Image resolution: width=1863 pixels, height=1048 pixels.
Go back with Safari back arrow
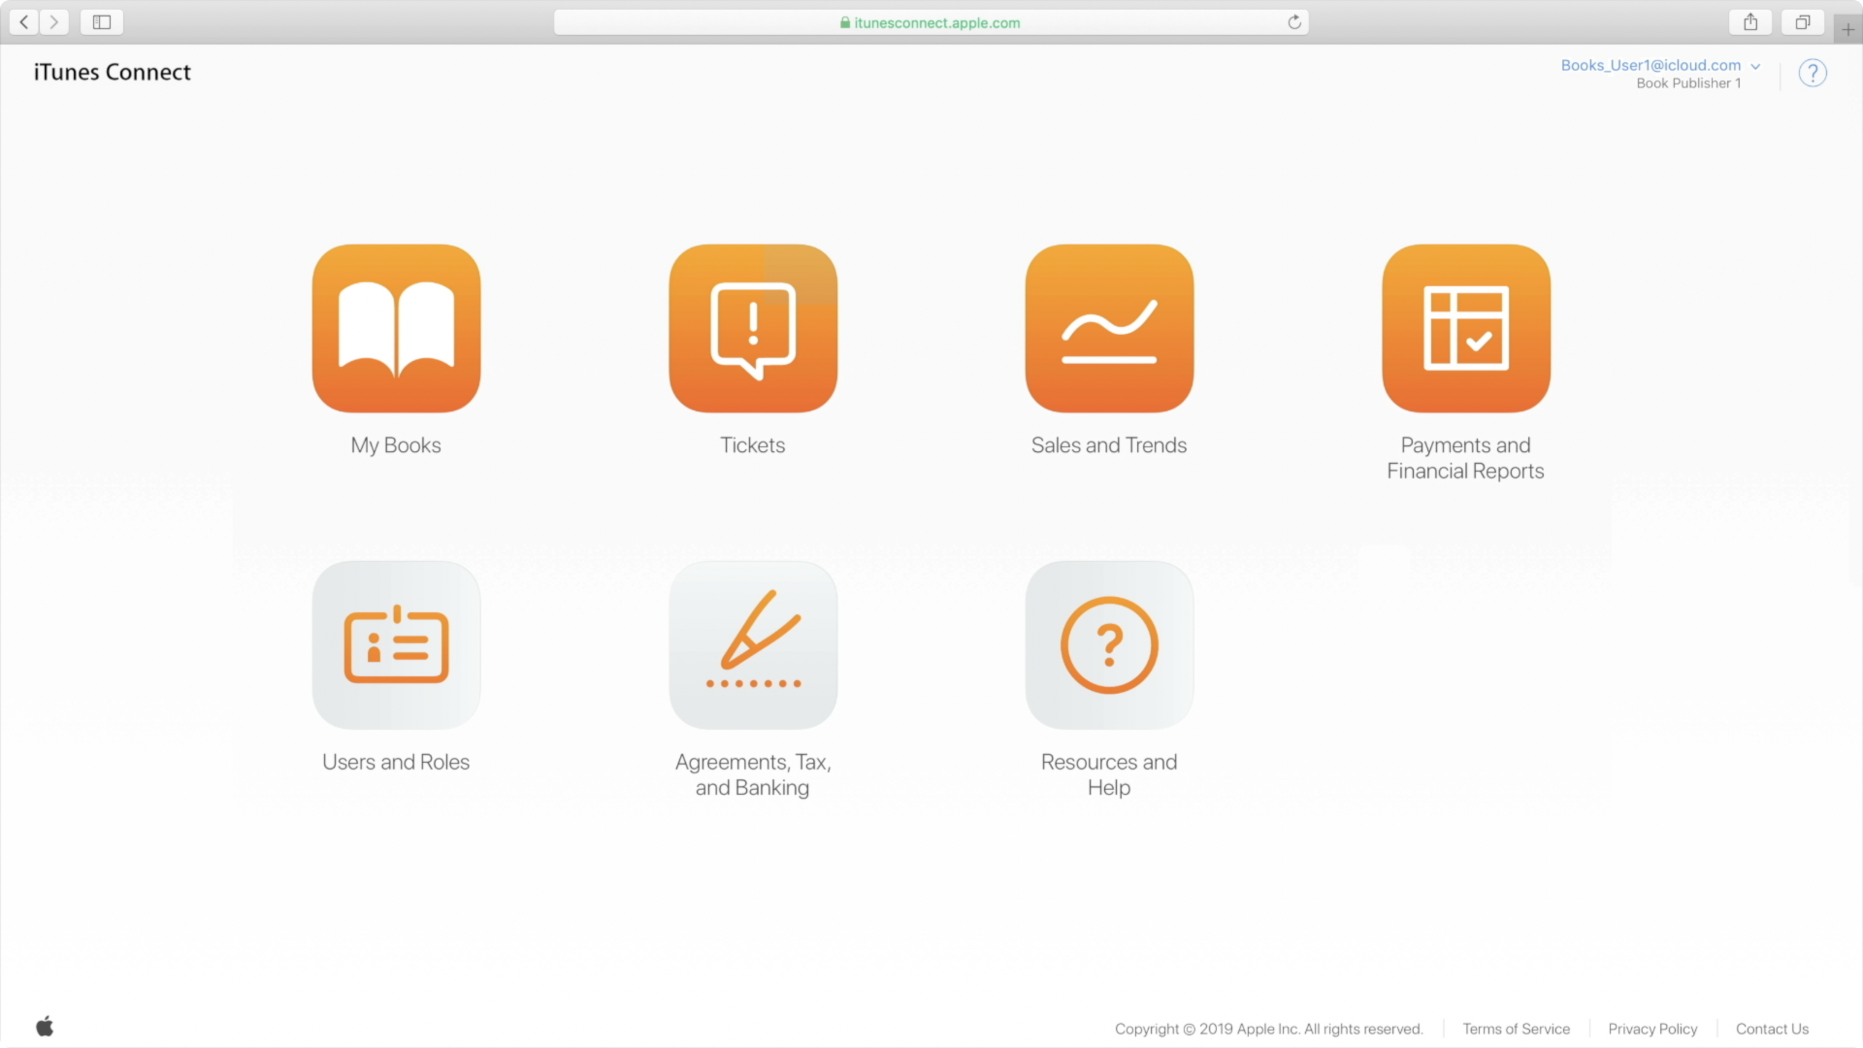click(x=24, y=22)
